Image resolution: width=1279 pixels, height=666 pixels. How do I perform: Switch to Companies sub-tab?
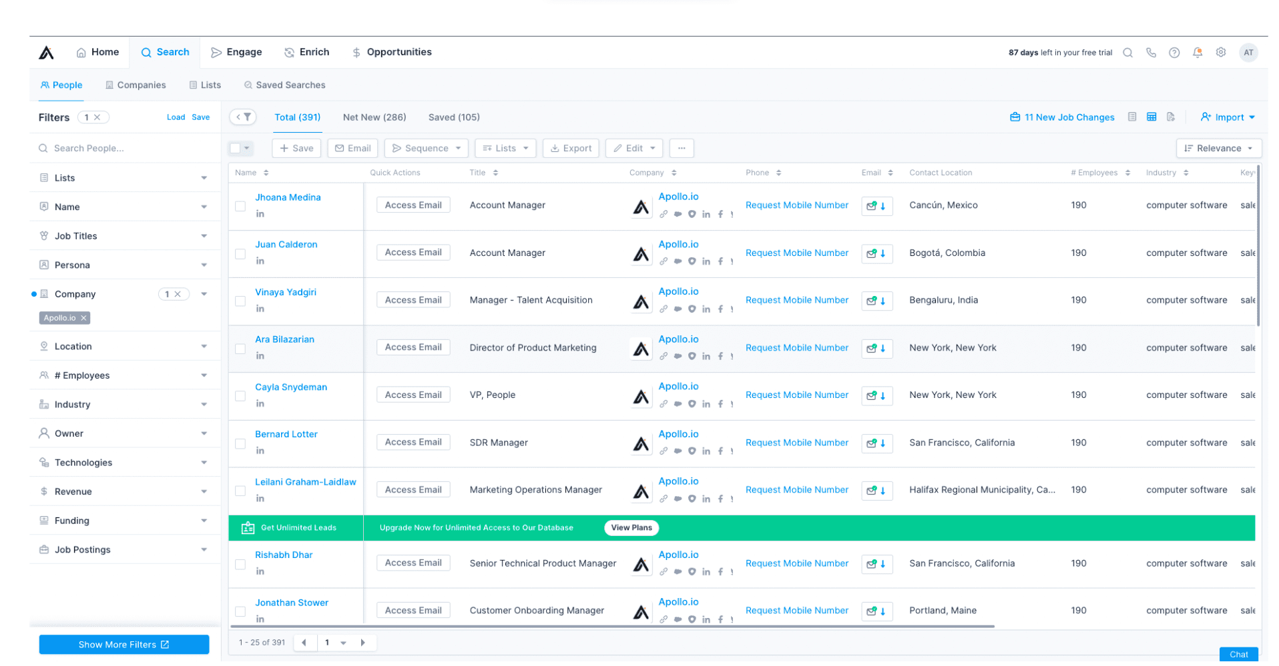point(136,85)
